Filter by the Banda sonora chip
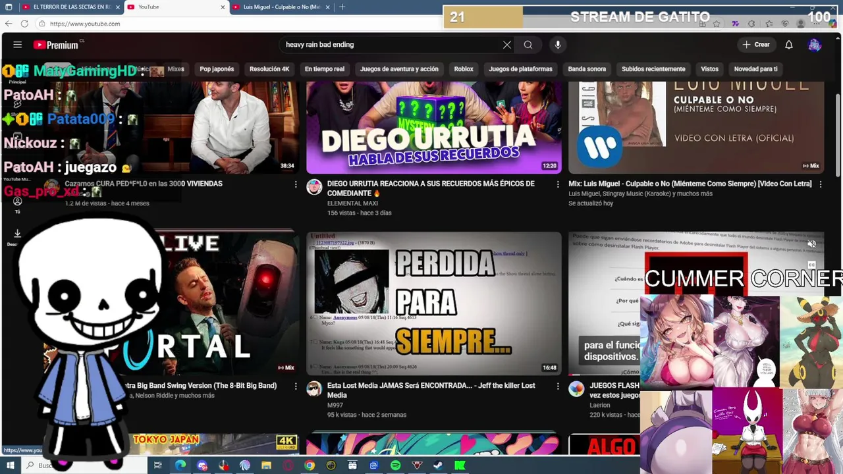The height and width of the screenshot is (474, 843). click(587, 69)
